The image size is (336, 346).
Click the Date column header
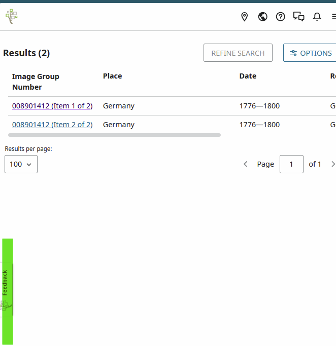(x=248, y=76)
